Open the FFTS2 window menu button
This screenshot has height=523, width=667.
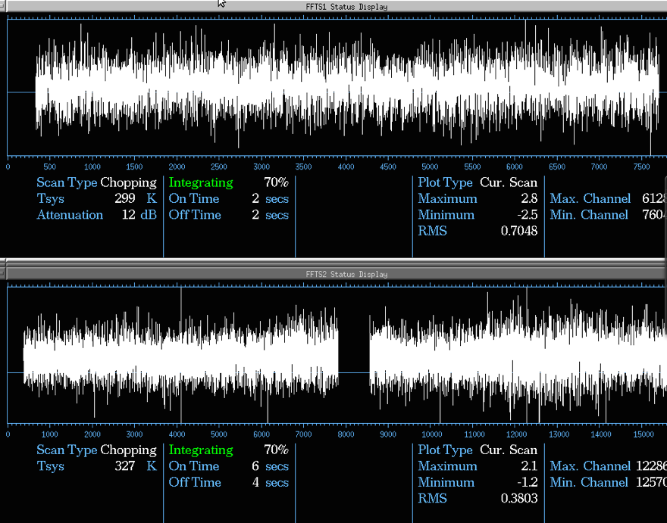coord(4,274)
